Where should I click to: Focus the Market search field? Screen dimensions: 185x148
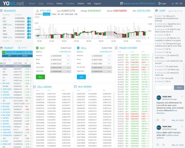[24, 48]
